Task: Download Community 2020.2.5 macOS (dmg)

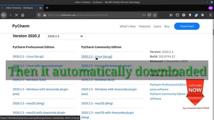Action: pos(97,103)
